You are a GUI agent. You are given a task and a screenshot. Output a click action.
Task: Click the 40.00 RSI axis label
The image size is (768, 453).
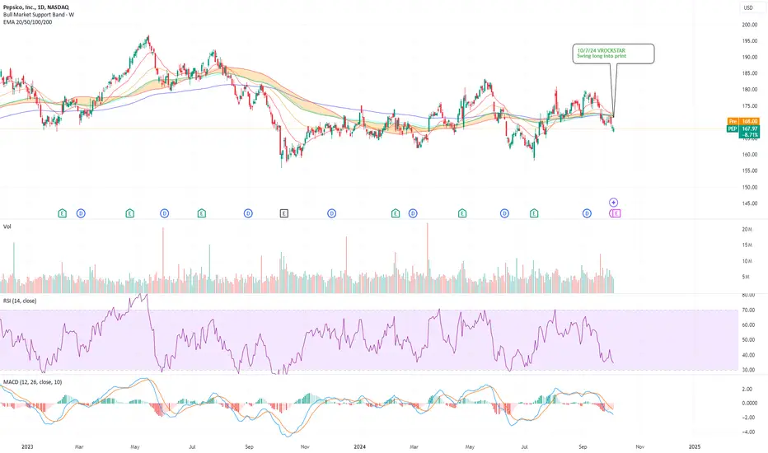click(748, 355)
